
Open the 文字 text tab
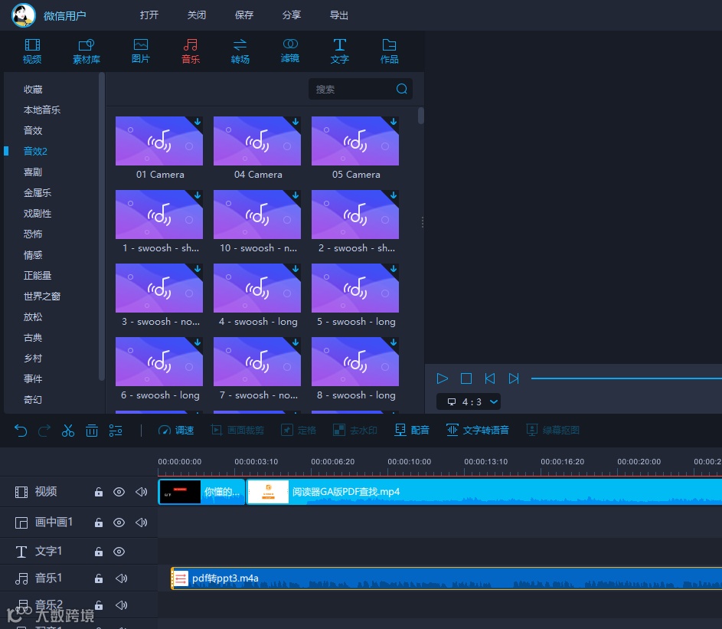(x=340, y=51)
